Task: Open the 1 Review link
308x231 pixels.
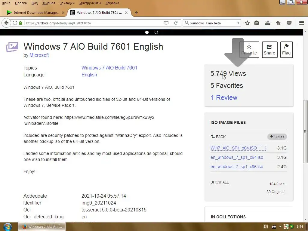Action: point(224,98)
